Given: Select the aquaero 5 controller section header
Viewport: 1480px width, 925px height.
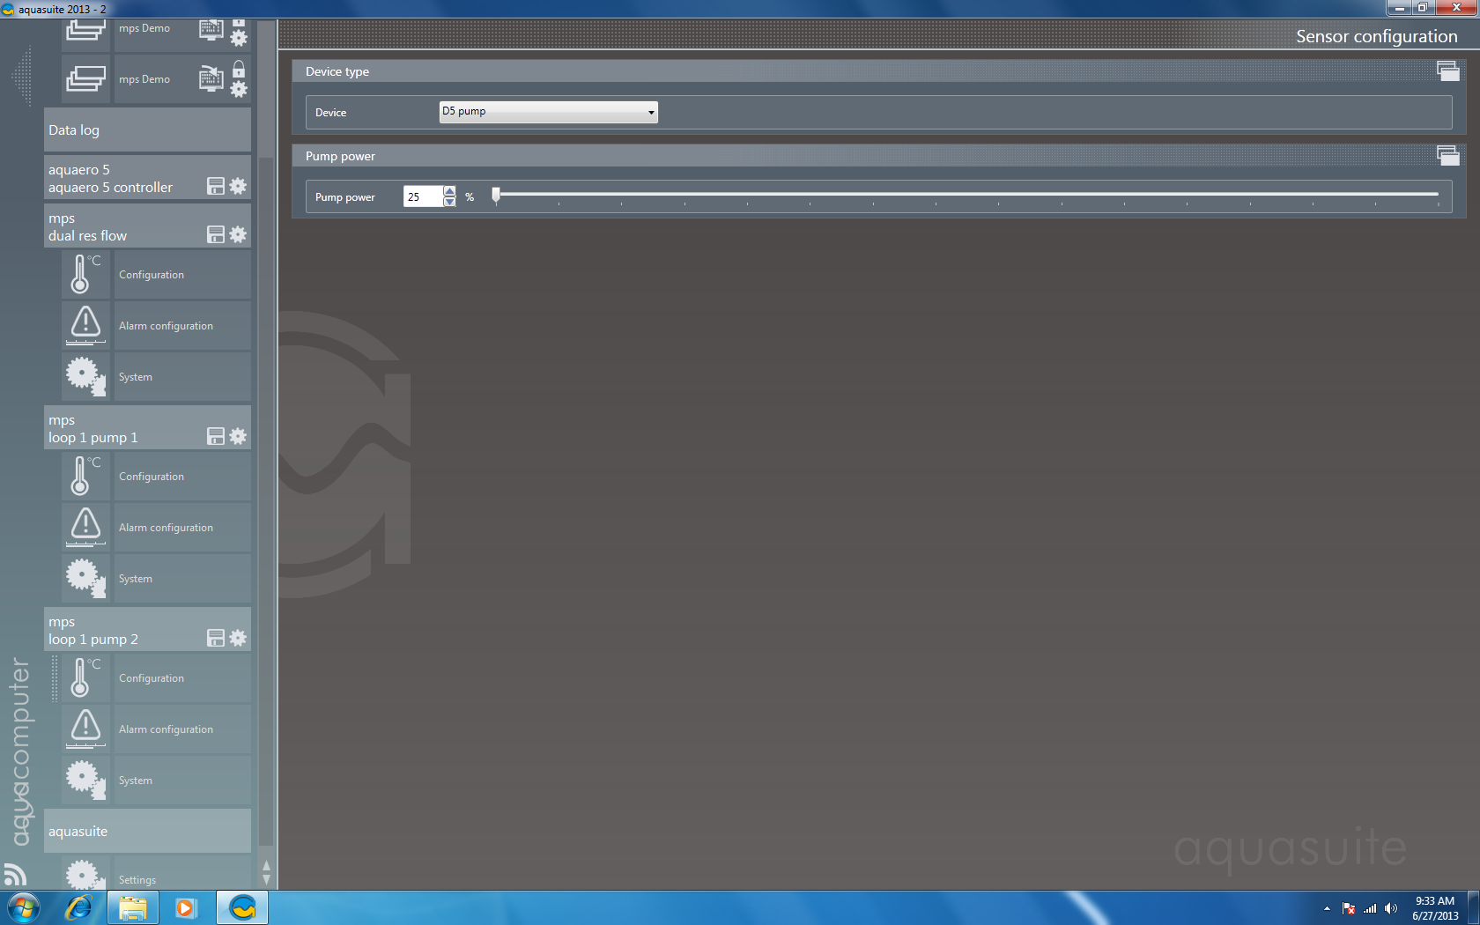Looking at the screenshot, I should [x=147, y=178].
